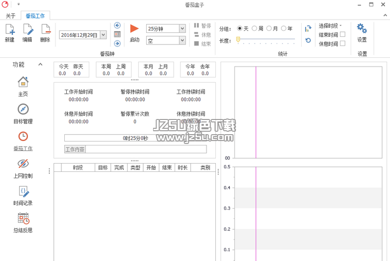Viewport: 390px width, 261px height.
Task: Click the 暂停累计次数 value 0
Action: pyautogui.click(x=135, y=121)
